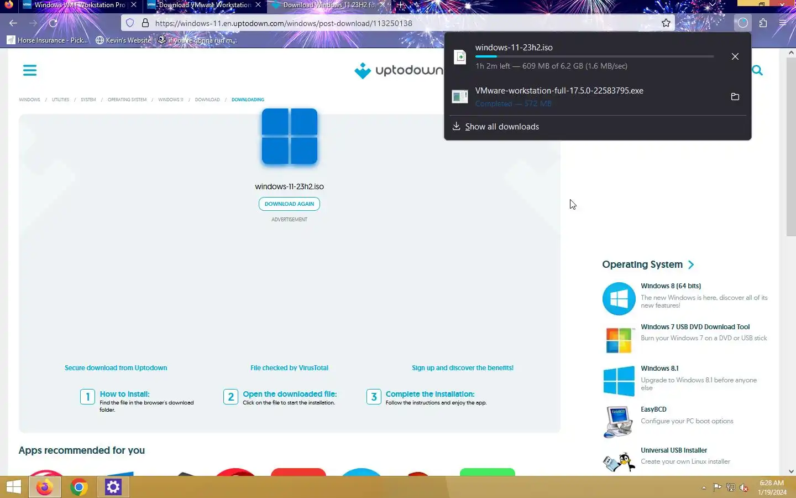Go back with the browser back arrow
796x498 pixels.
click(x=13, y=23)
